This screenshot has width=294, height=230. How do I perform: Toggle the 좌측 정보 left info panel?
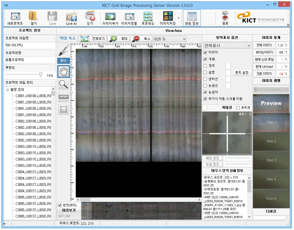(x=192, y=18)
